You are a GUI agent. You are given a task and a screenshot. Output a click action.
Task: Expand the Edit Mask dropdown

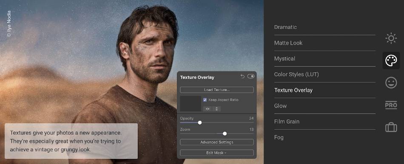[x=217, y=153]
